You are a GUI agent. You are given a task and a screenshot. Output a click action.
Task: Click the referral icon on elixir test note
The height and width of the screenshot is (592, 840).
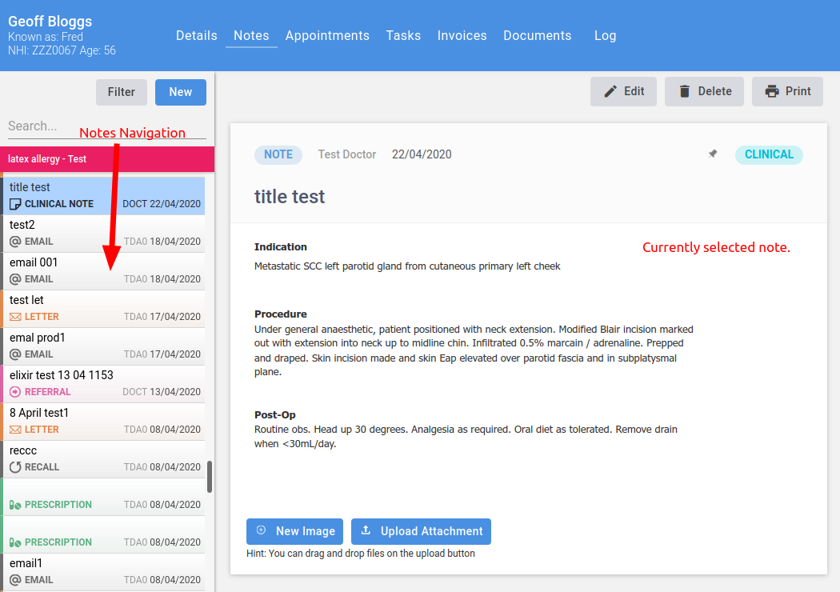(x=15, y=392)
